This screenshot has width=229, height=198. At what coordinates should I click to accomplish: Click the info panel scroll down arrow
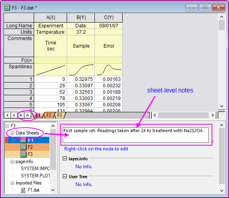pos(221,191)
